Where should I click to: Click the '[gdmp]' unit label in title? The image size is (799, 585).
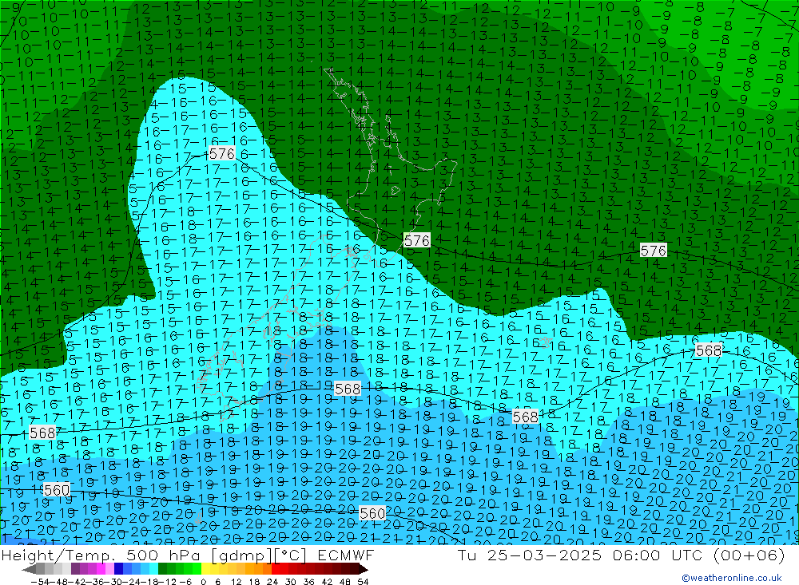point(242,555)
